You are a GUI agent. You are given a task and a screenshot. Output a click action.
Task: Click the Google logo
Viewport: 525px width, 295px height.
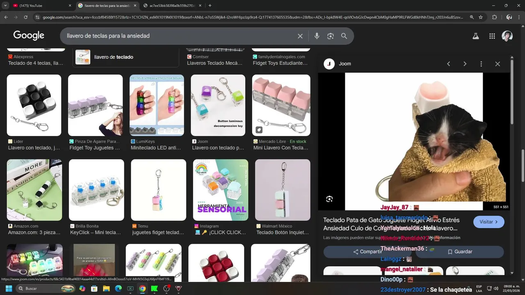(x=29, y=36)
